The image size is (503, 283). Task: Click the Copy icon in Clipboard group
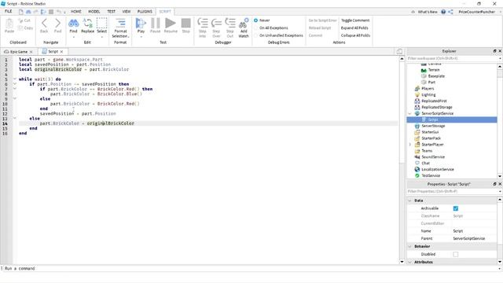point(21,28)
